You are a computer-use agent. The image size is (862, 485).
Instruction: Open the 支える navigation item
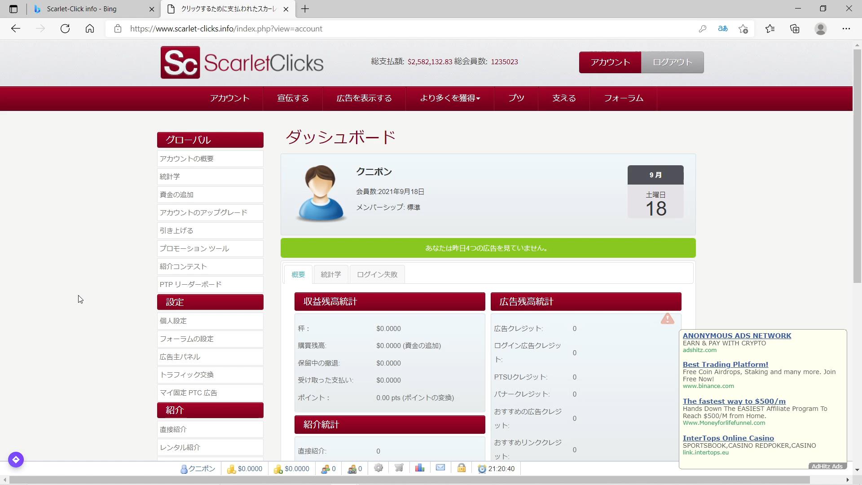(564, 98)
